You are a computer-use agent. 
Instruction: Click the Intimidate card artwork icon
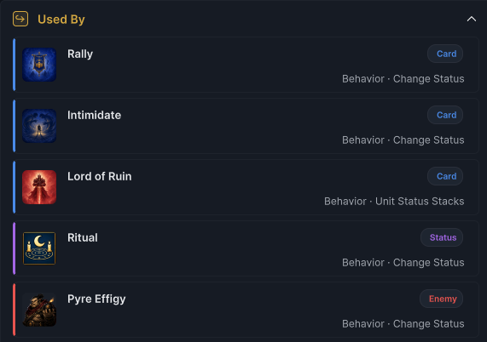(x=39, y=126)
